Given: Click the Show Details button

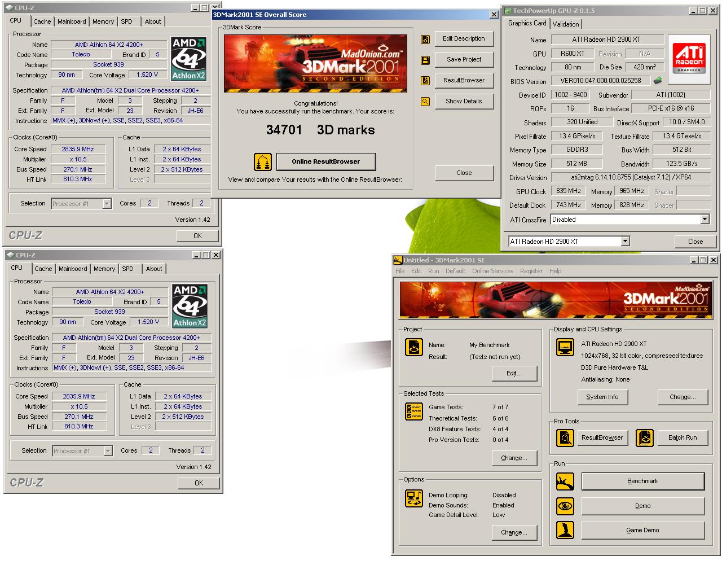Looking at the screenshot, I should point(464,102).
